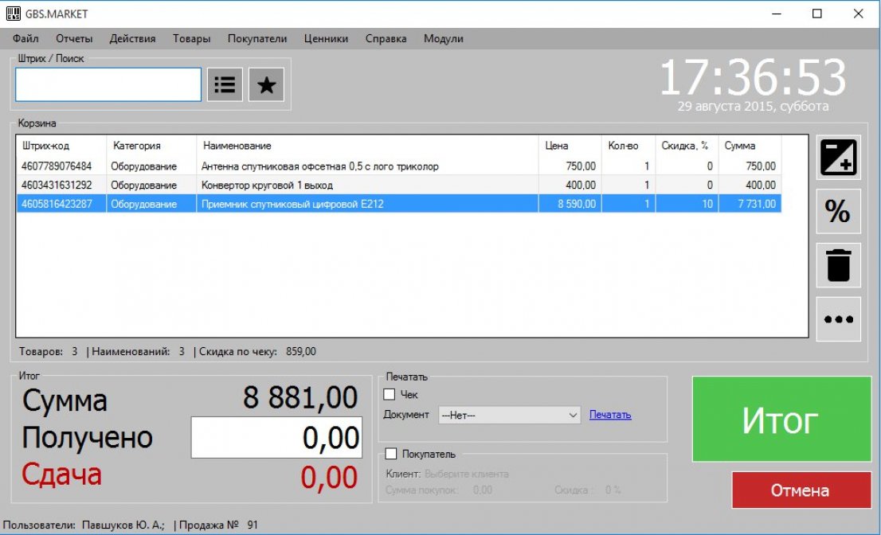Viewport: 881px width, 535px height.
Task: Focus the barcode search input field
Action: [x=108, y=84]
